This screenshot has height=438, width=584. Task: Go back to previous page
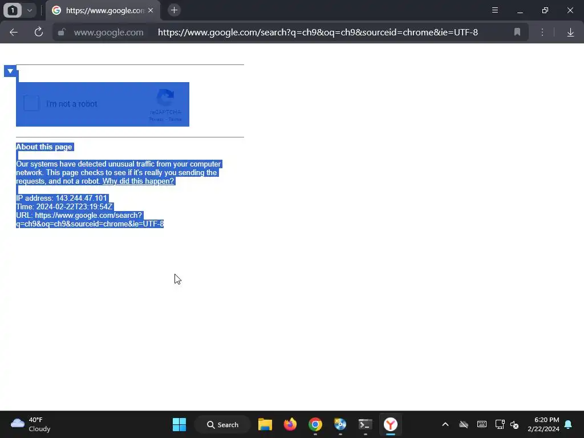[14, 33]
